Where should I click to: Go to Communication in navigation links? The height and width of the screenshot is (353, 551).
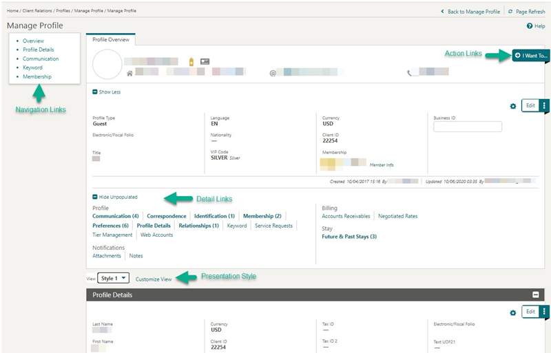click(x=41, y=58)
